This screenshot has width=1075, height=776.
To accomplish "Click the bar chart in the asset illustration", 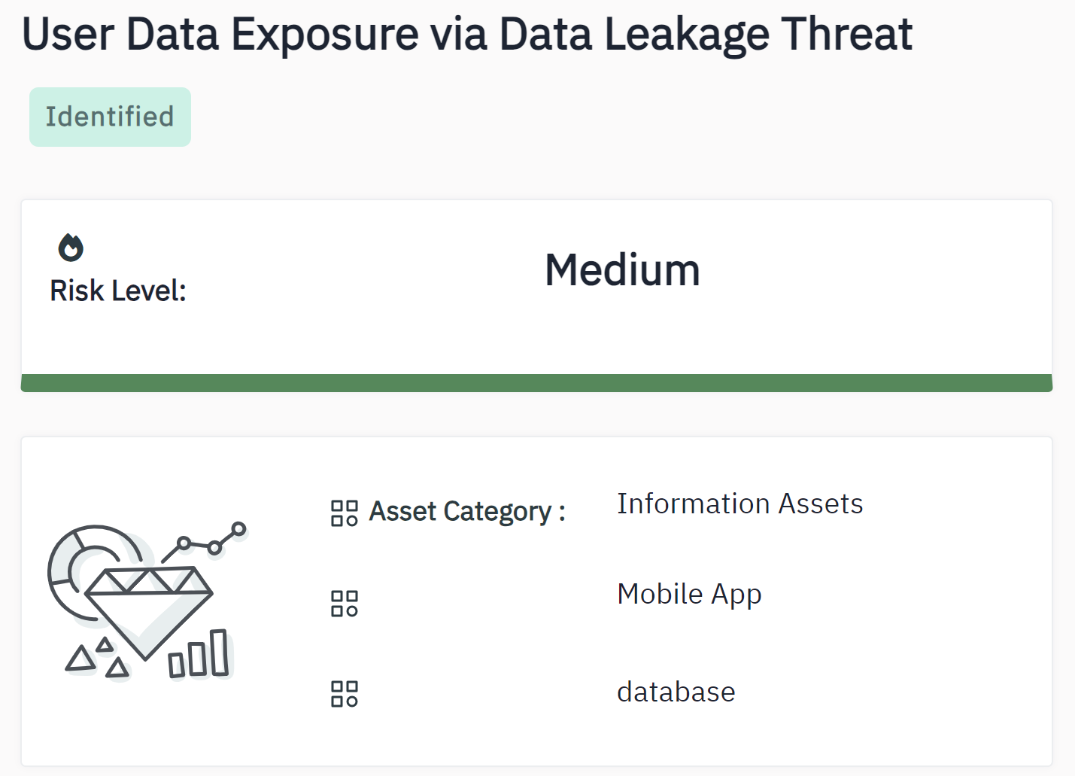I will coord(199,655).
